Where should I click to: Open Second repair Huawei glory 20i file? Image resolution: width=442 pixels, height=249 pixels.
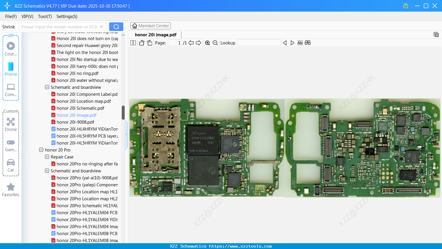[x=84, y=45]
